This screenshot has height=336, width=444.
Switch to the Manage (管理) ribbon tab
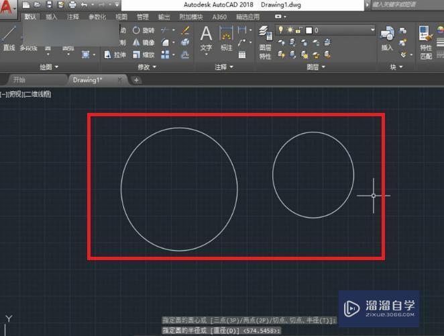click(x=143, y=17)
